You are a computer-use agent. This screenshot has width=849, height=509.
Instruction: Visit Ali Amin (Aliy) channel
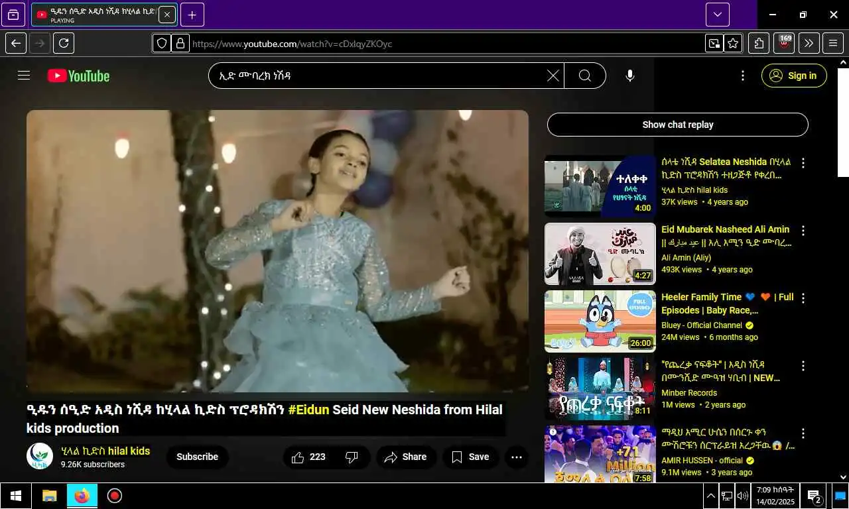pyautogui.click(x=686, y=258)
